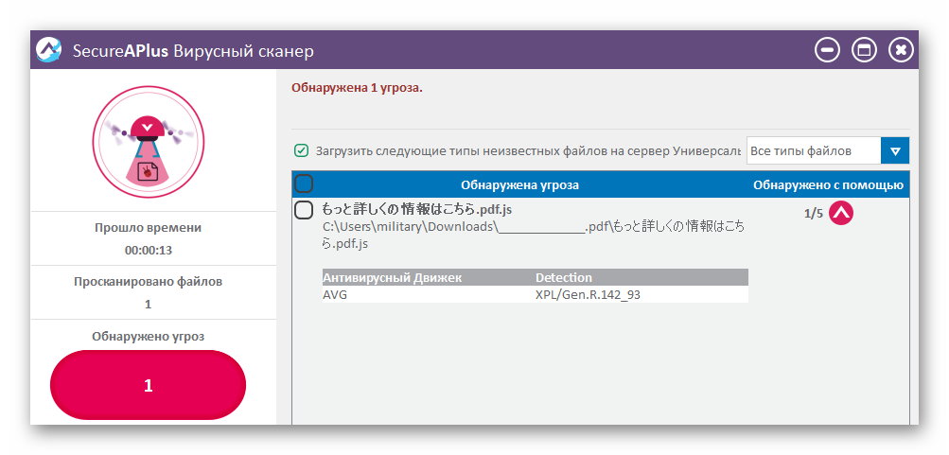This screenshot has height=455, width=949.
Task: Click 'Обнаружена угроза' column header
Action: (x=519, y=185)
